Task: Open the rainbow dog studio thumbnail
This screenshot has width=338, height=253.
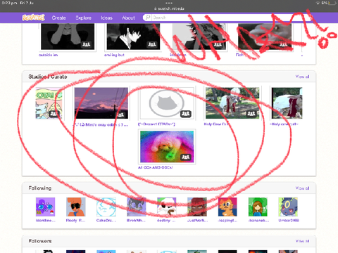Action: (x=167, y=147)
